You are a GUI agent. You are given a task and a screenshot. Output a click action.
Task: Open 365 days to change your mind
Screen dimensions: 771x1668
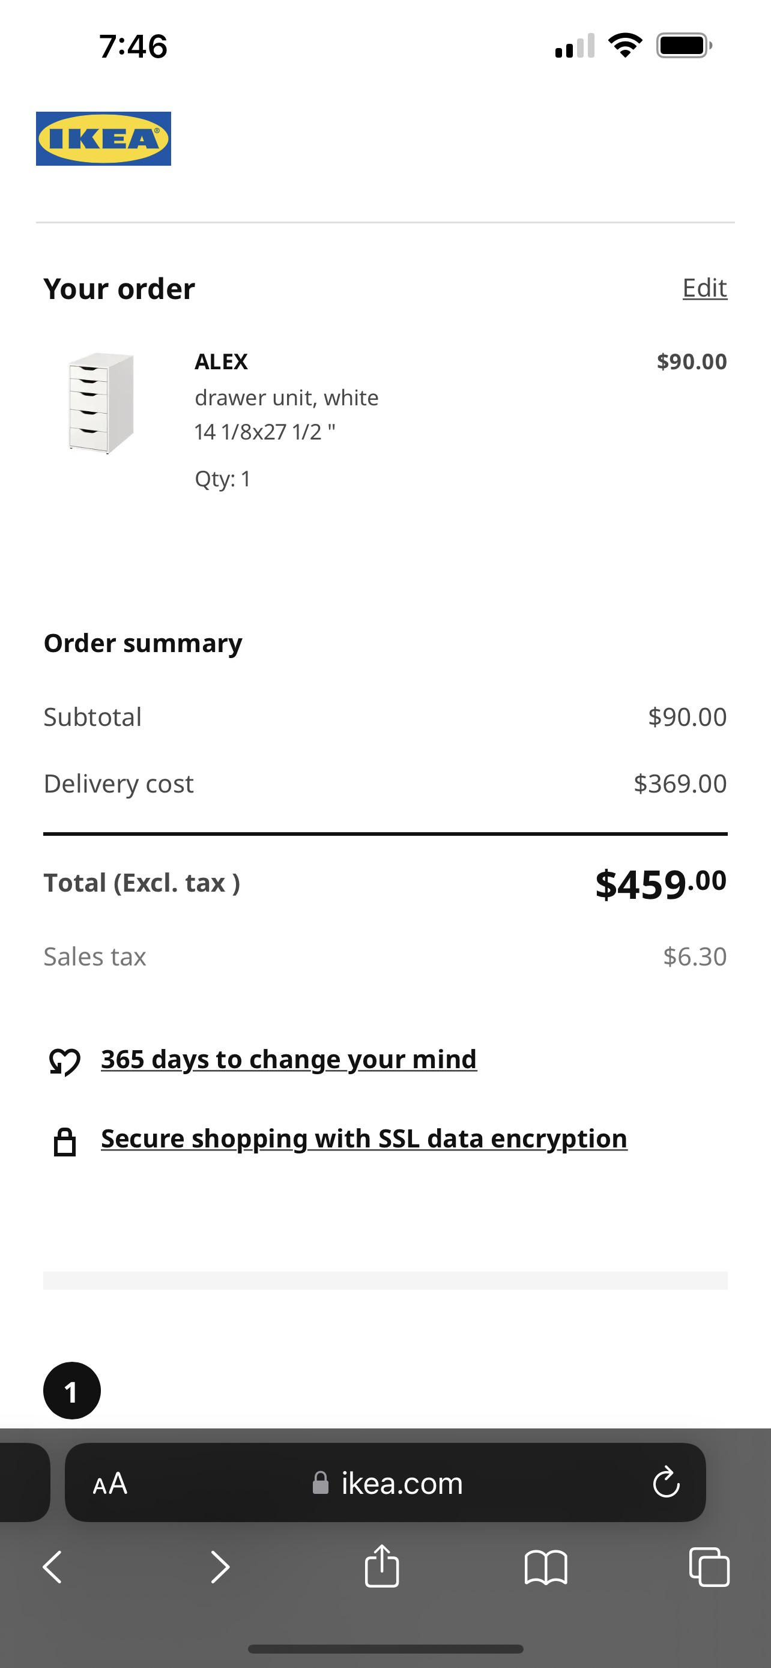[x=288, y=1059]
